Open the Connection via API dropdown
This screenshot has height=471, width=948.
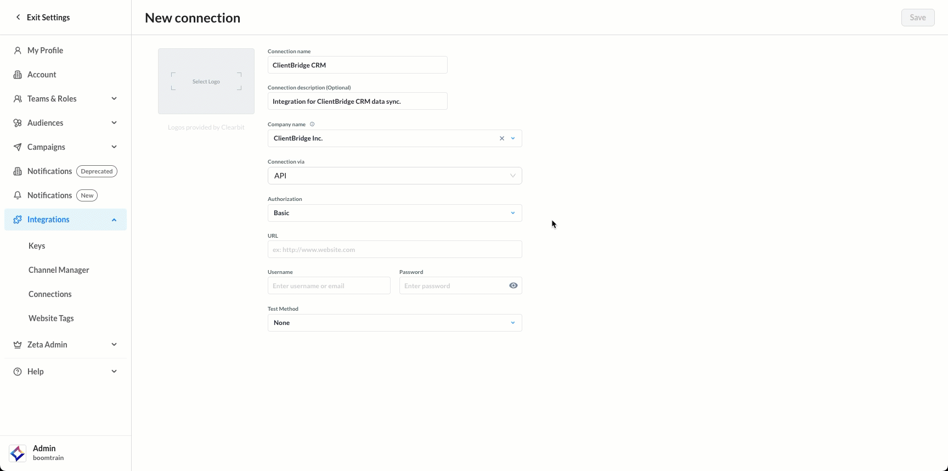[x=394, y=176]
